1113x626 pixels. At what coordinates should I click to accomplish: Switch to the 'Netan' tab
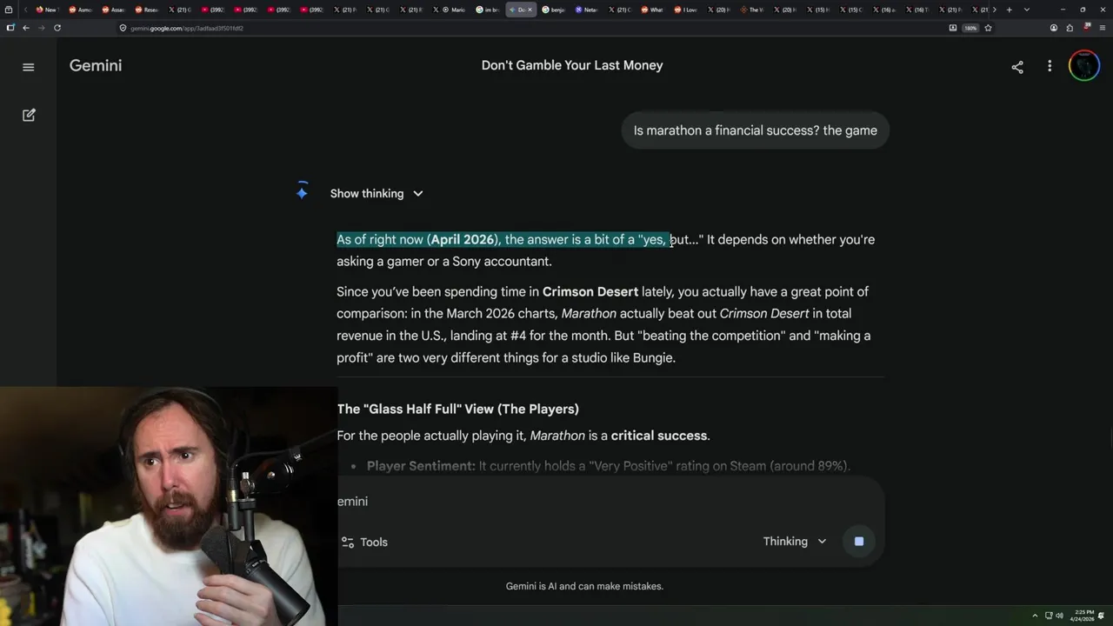click(586, 10)
